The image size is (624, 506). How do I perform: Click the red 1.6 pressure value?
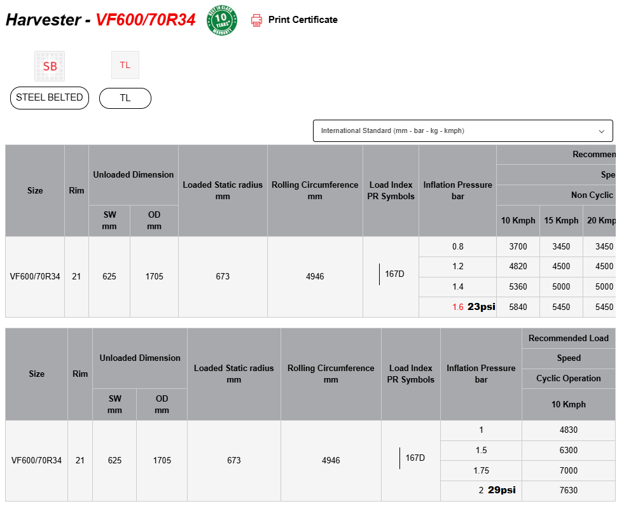point(457,307)
